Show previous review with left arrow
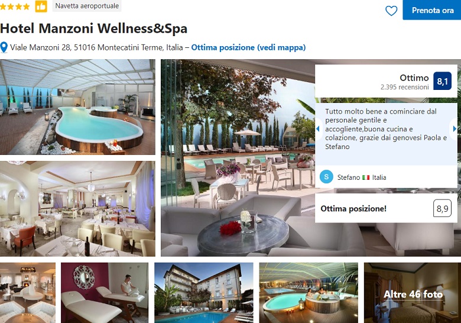This screenshot has height=323, width=461. pyautogui.click(x=317, y=129)
